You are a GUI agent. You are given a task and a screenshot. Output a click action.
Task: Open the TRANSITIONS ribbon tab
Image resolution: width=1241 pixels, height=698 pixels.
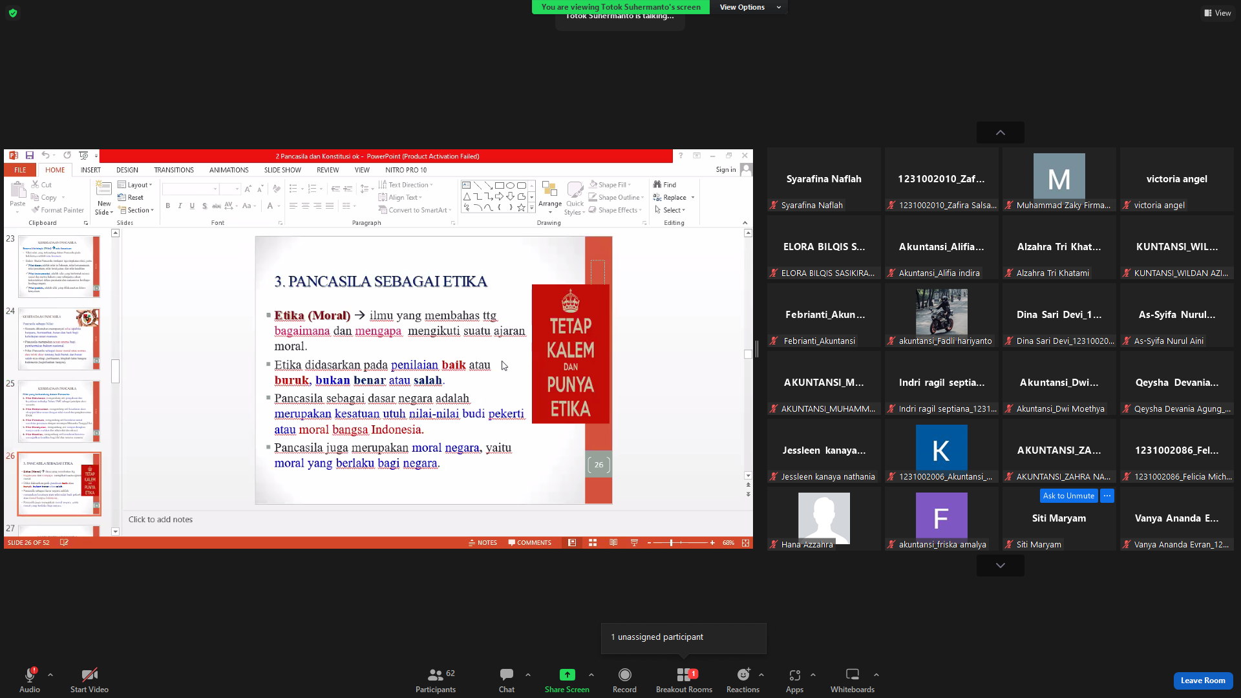click(x=174, y=170)
